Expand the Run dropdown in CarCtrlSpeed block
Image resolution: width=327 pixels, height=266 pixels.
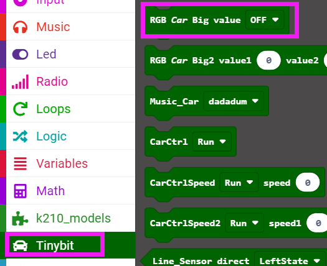click(x=239, y=183)
